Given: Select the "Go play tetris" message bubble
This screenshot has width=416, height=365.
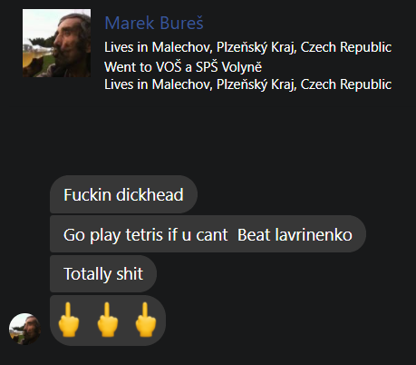Looking at the screenshot, I should point(208,234).
